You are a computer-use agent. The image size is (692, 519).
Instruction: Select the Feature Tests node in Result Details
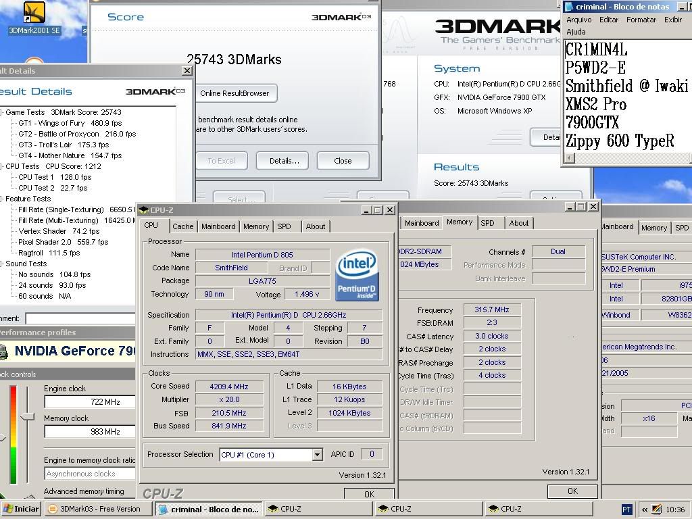(28, 199)
